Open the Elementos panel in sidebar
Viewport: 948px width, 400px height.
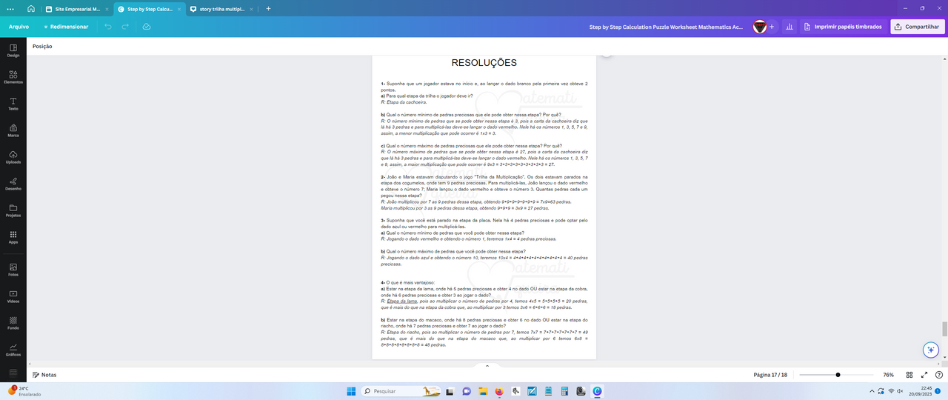[x=13, y=76]
